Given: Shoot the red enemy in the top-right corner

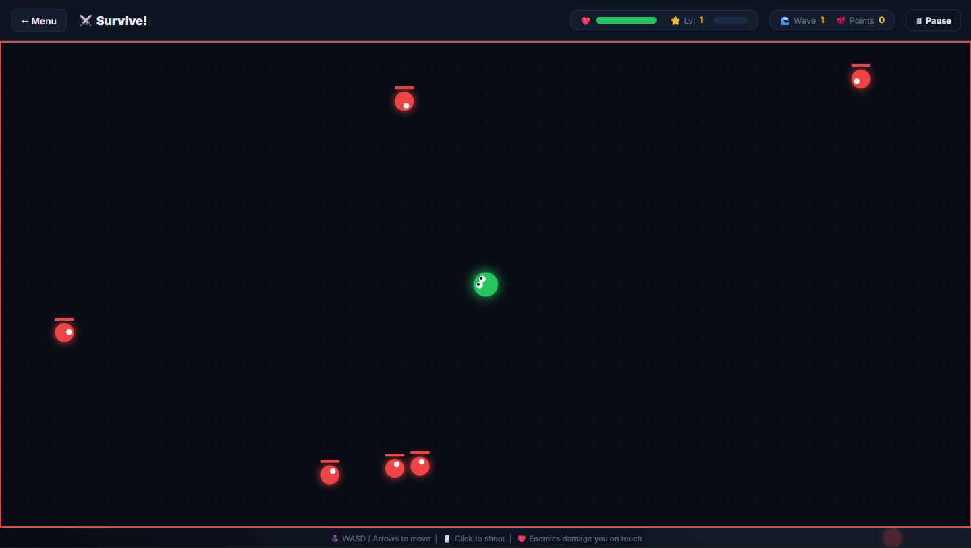Looking at the screenshot, I should tap(860, 79).
